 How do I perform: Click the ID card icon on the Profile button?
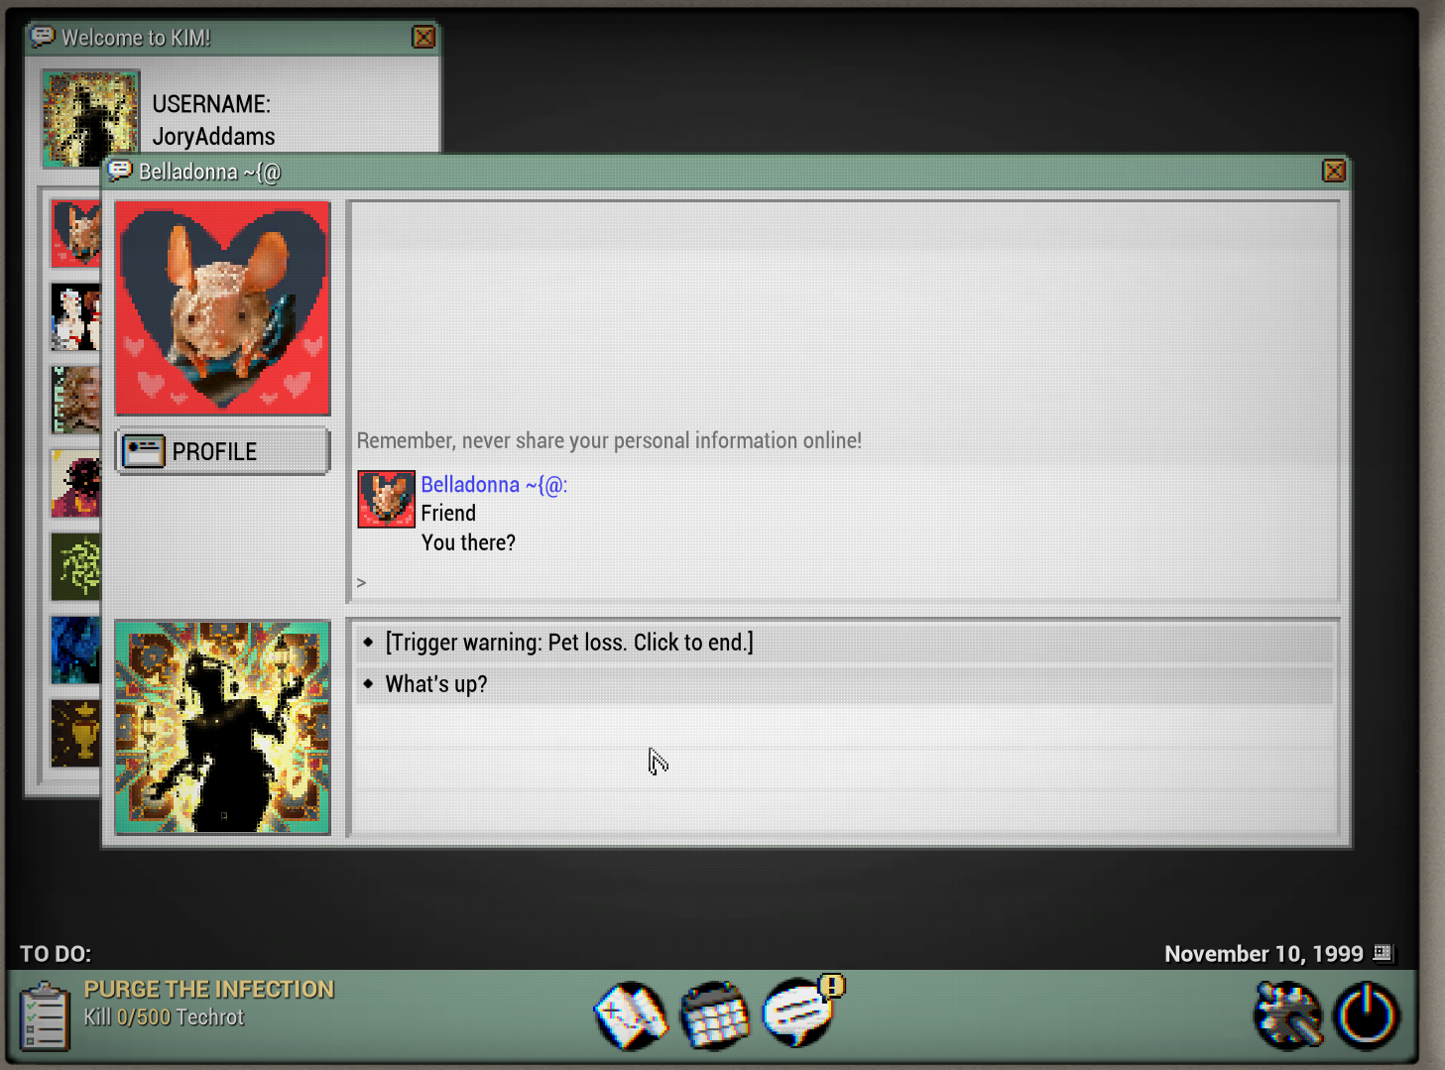144,451
